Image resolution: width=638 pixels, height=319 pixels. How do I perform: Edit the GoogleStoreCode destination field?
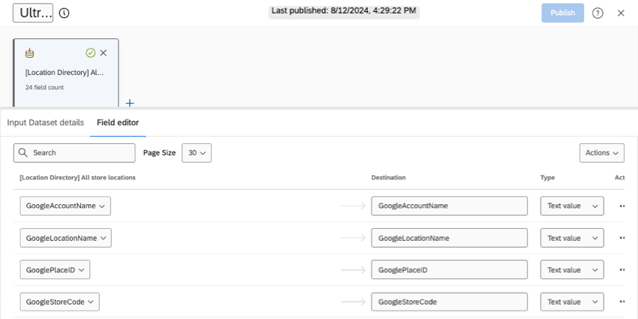449,302
